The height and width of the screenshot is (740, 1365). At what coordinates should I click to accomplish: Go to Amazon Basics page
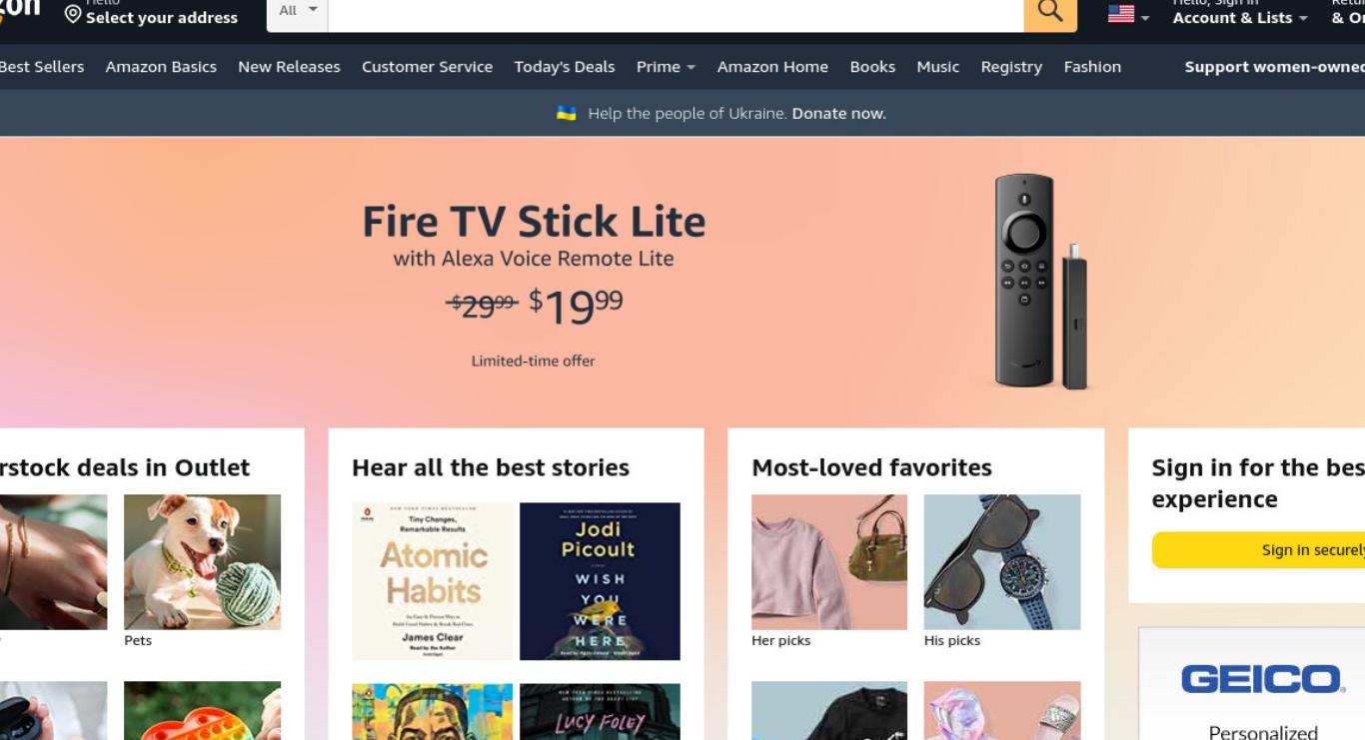pyautogui.click(x=161, y=67)
